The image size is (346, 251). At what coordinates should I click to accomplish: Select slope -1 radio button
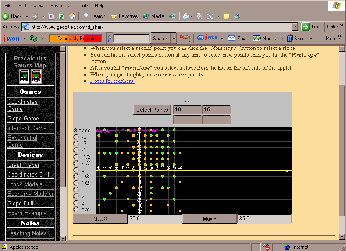(76, 150)
